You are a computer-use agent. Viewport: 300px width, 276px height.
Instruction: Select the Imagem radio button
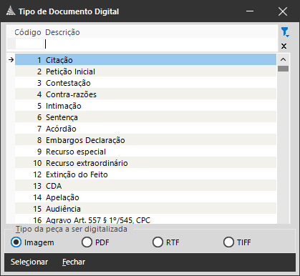(16, 242)
